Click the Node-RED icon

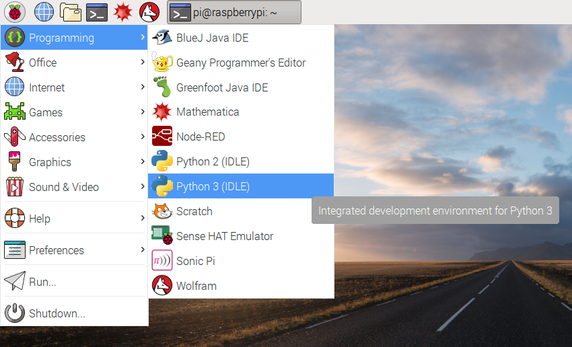162,137
